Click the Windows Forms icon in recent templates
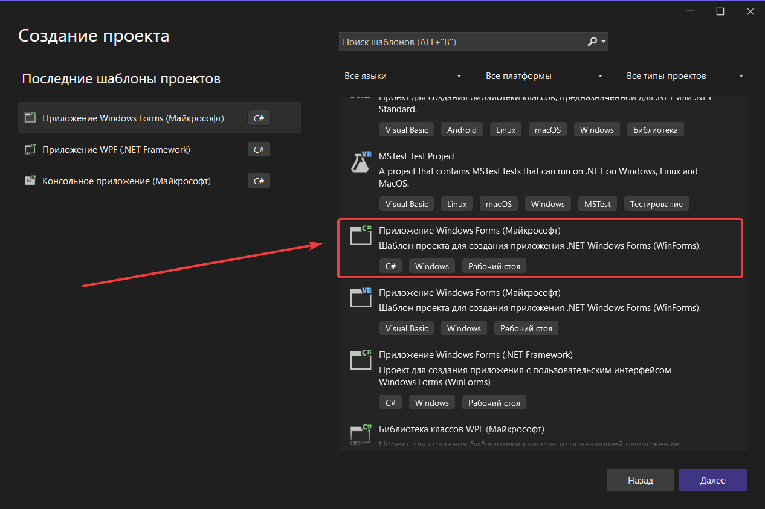 tap(30, 118)
